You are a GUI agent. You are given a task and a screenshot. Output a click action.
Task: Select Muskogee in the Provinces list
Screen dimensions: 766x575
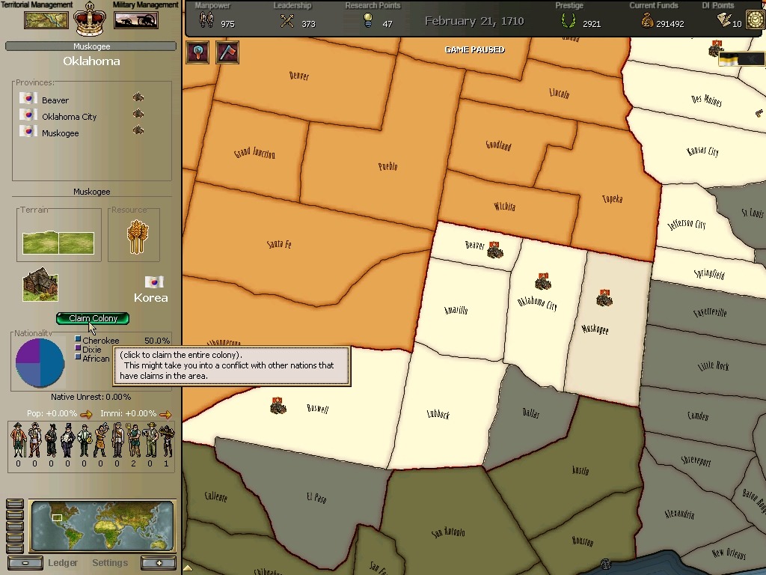click(60, 133)
